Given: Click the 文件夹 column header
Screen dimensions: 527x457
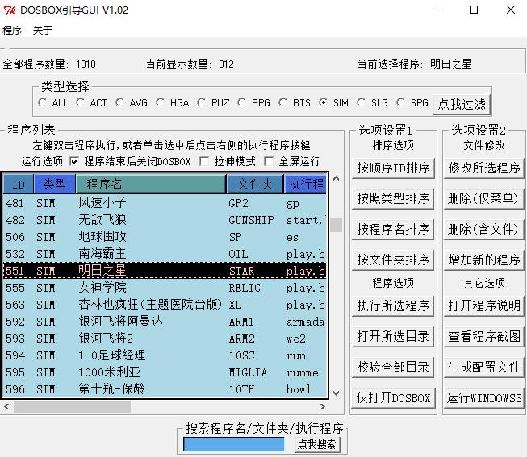Looking at the screenshot, I should click(x=256, y=184).
